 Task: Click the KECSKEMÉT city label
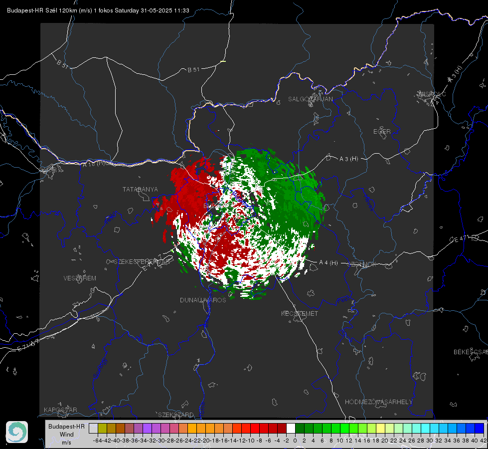click(x=300, y=314)
